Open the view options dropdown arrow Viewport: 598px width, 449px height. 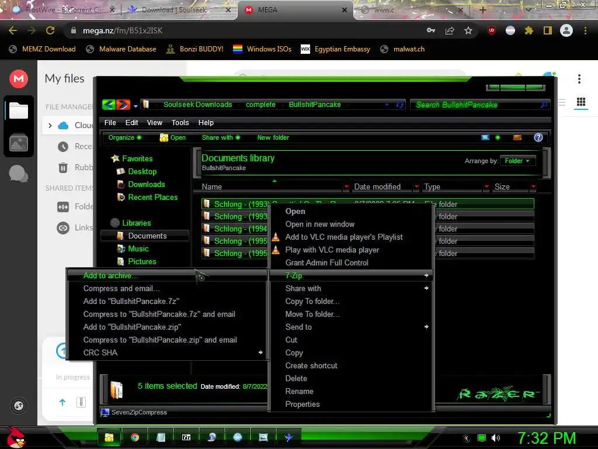tap(498, 137)
